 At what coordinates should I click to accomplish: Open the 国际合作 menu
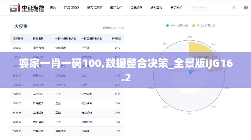(x=116, y=7)
